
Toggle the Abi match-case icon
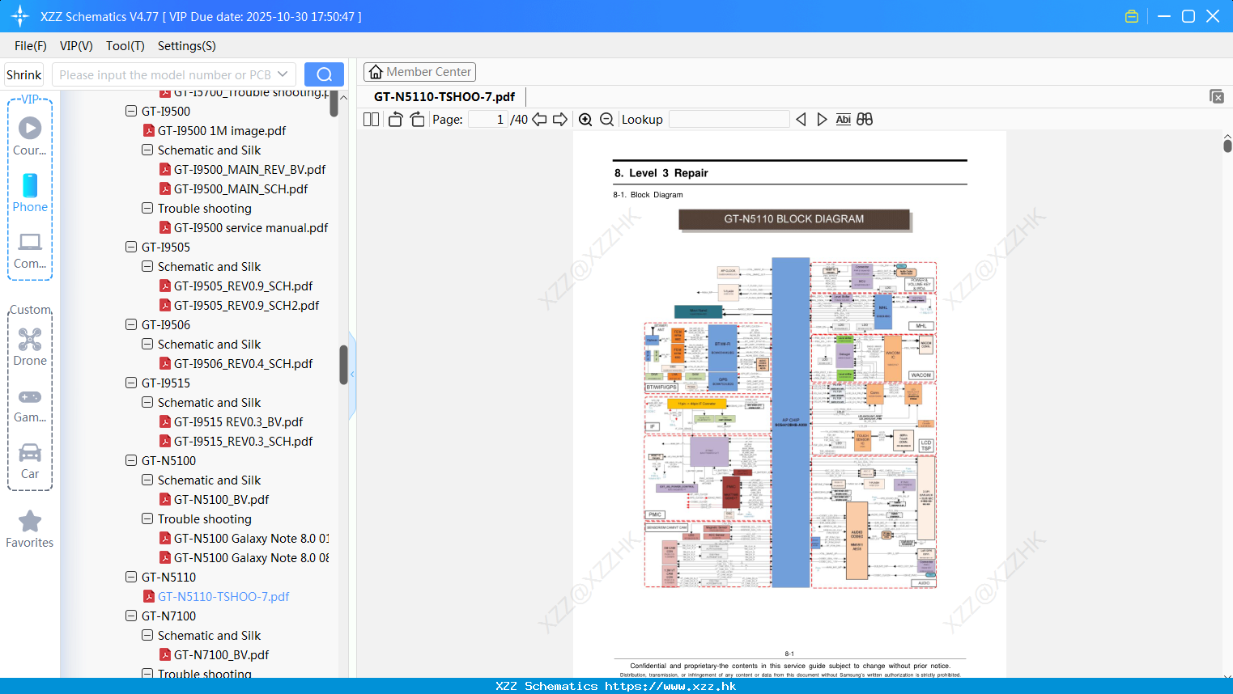pyautogui.click(x=843, y=120)
